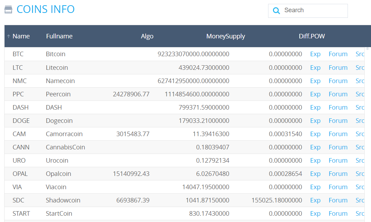Open Opalcoin's Forum link
This screenshot has height=222, width=371.
[338, 174]
